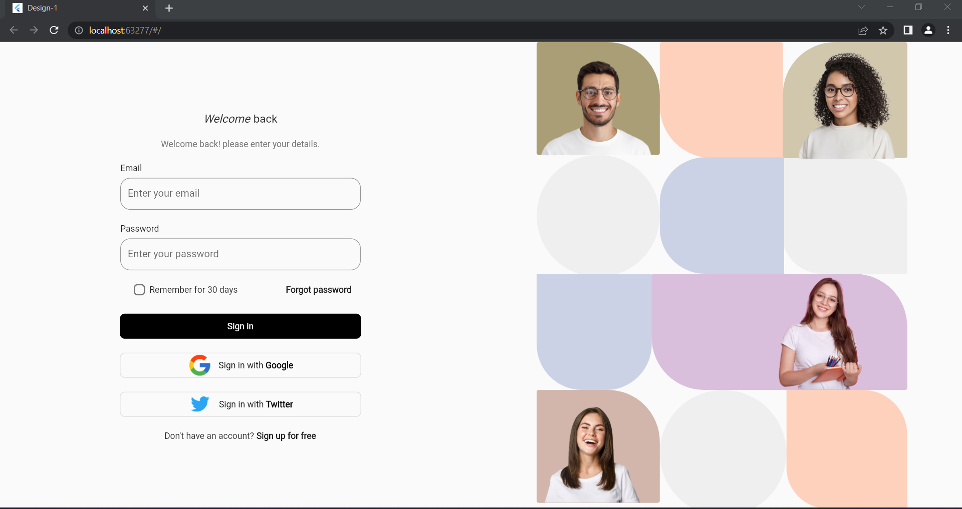This screenshot has height=509, width=962.
Task: Open a new browser tab
Action: 169,8
